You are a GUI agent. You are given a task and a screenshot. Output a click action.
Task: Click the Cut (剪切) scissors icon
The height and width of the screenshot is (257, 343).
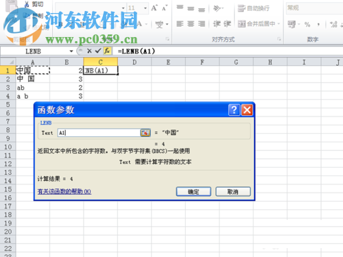point(27,4)
